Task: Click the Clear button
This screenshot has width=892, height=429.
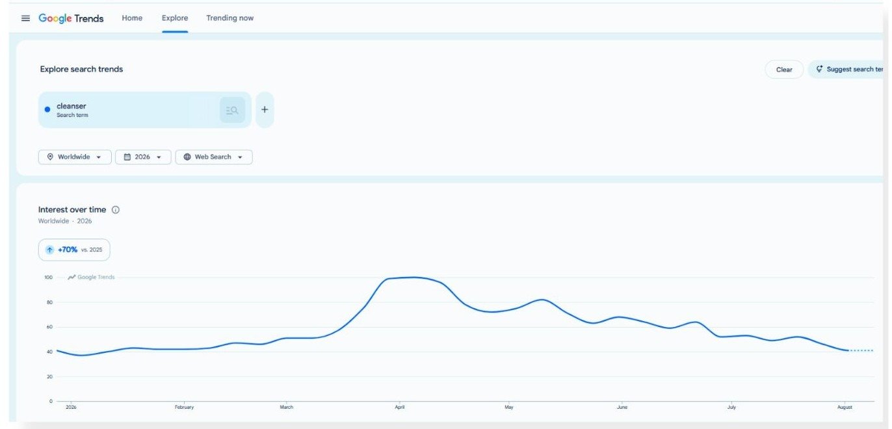Action: (784, 70)
